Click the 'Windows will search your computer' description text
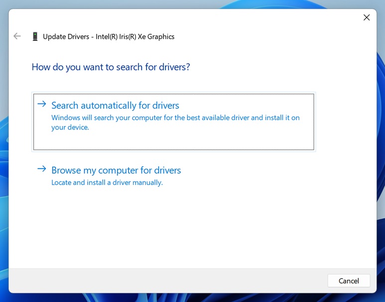This screenshot has width=385, height=302. [175, 122]
